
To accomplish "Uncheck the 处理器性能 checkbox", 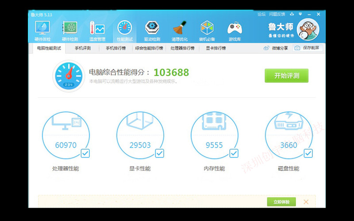I will click(x=85, y=153).
